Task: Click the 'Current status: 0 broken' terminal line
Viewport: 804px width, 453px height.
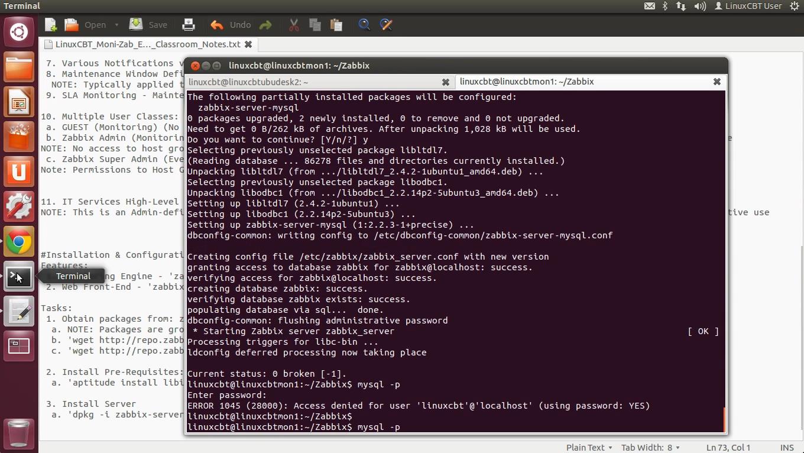Action: point(267,374)
